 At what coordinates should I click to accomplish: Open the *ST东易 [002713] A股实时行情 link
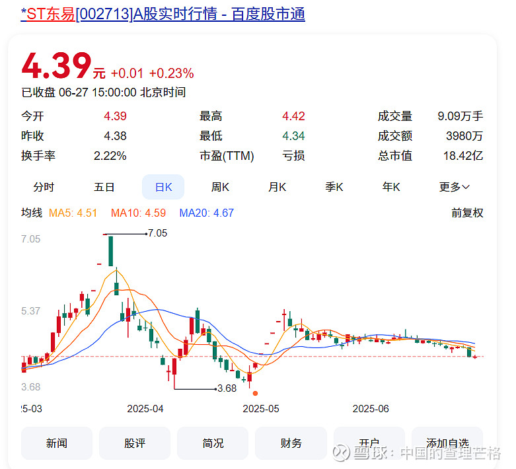[163, 15]
